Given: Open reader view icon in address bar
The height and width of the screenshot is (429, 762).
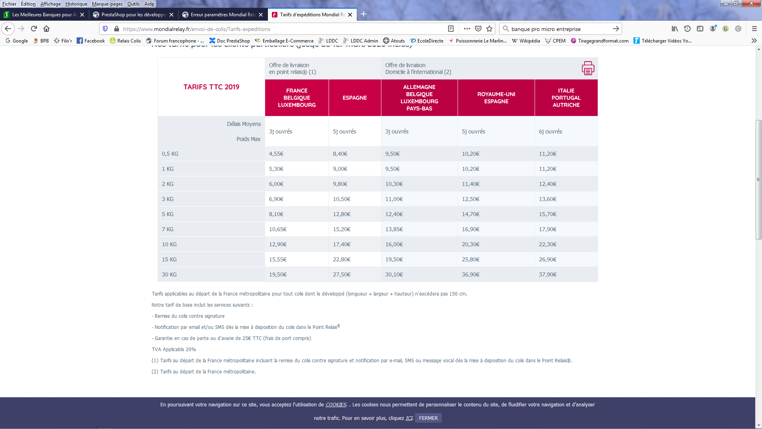Looking at the screenshot, I should point(451,29).
